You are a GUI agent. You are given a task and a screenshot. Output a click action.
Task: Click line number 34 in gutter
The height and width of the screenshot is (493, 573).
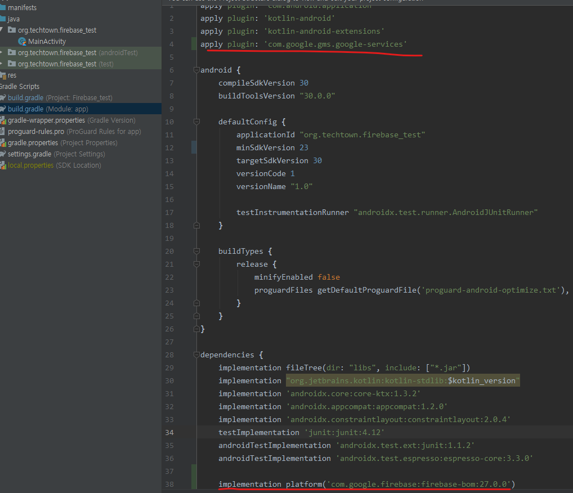click(x=169, y=432)
